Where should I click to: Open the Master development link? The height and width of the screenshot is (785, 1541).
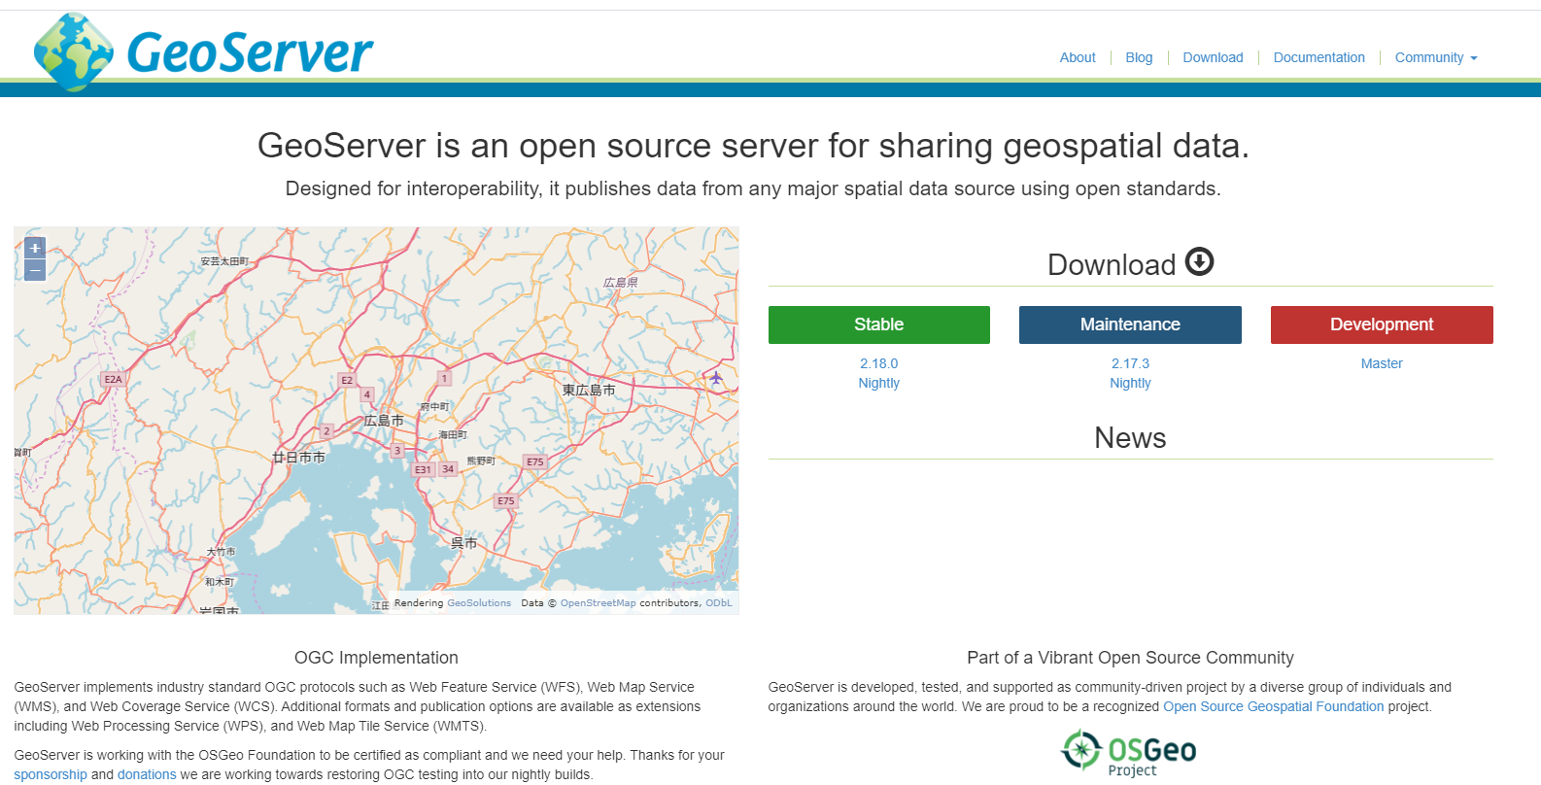[x=1382, y=363]
